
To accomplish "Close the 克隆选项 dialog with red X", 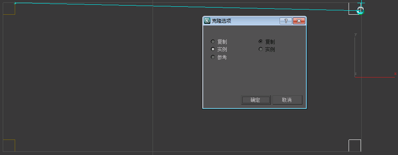I will [299, 21].
